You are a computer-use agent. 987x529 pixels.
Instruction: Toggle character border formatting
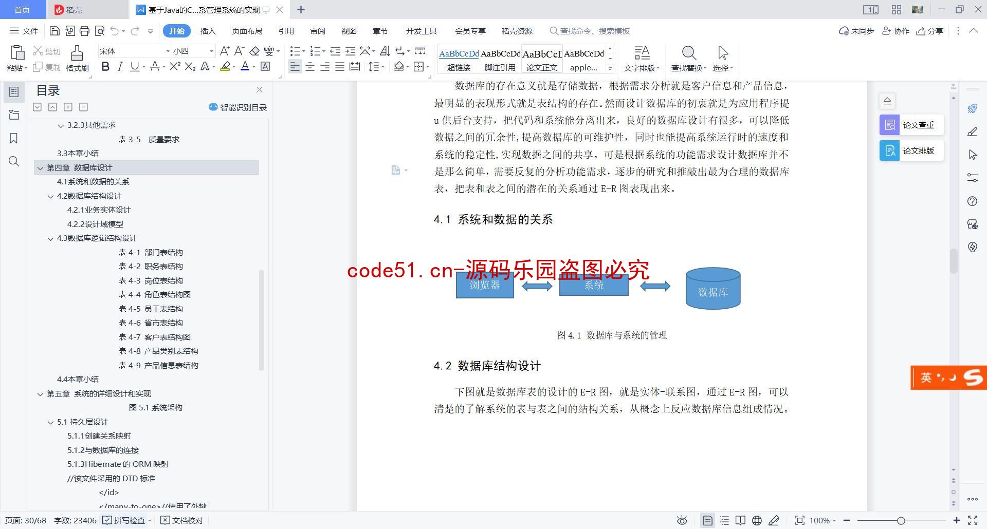pyautogui.click(x=265, y=66)
